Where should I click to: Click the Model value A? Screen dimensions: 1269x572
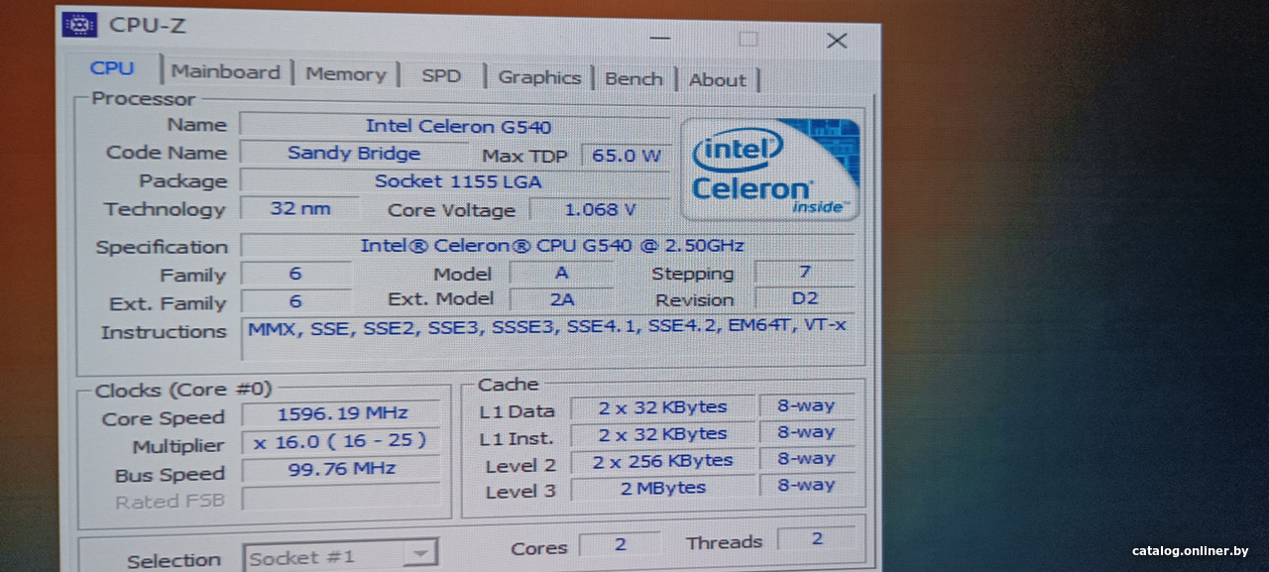561,273
